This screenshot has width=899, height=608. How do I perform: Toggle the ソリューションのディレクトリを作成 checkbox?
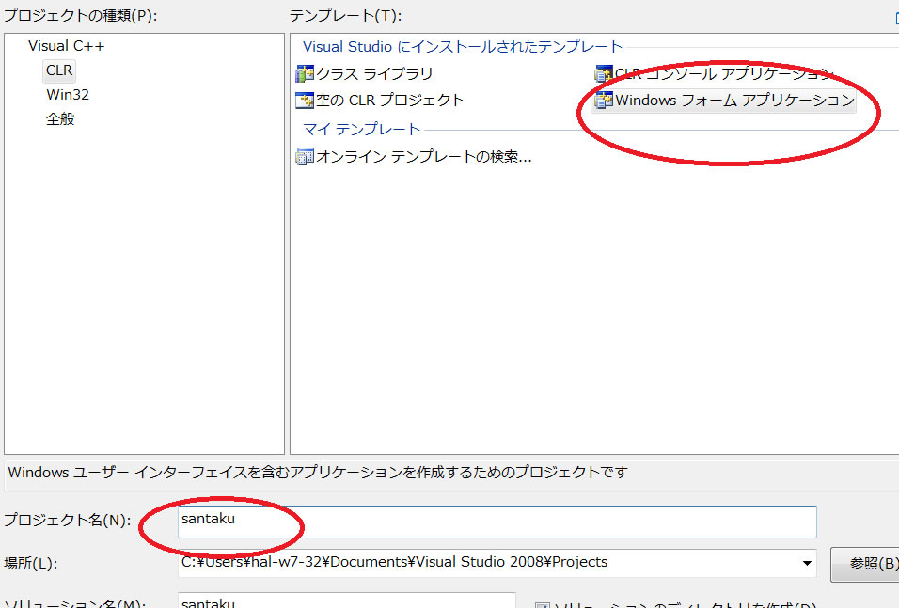point(542,604)
